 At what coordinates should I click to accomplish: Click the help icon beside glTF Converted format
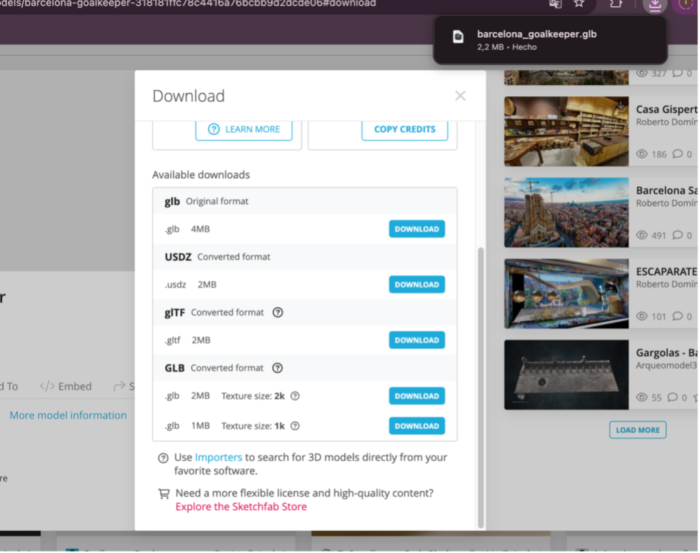(278, 312)
